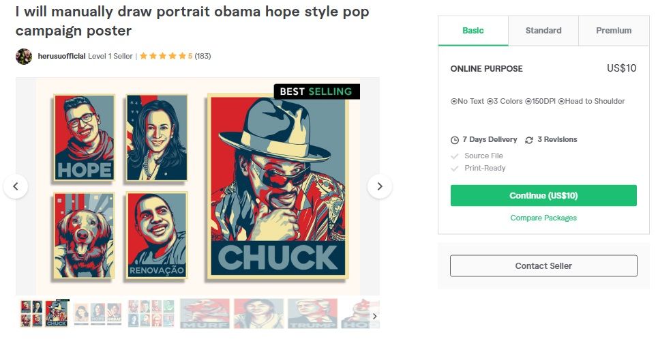
Task: Click the yellow star rating icons
Action: tap(162, 56)
